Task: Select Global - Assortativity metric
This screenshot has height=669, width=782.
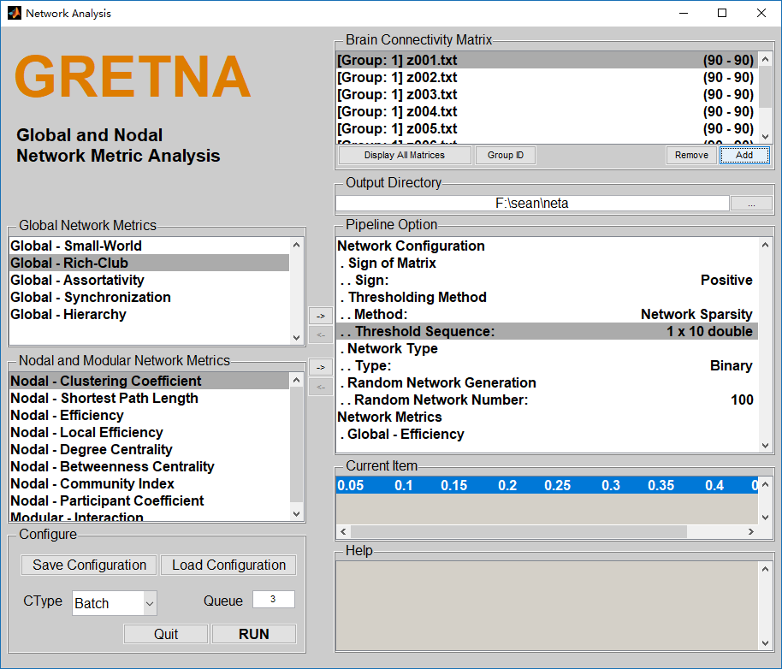Action: [149, 280]
